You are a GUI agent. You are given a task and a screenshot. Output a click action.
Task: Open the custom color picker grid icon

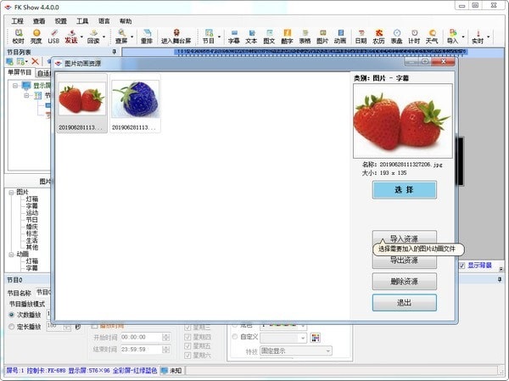tap(316, 338)
